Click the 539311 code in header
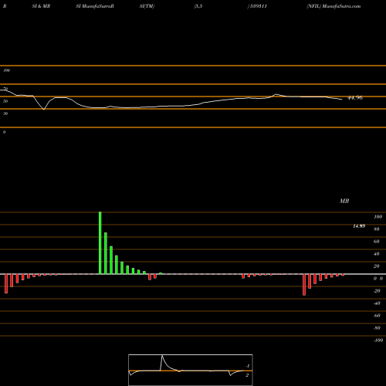 coord(258,6)
